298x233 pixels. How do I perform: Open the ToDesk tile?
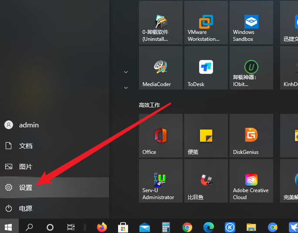[x=206, y=68]
